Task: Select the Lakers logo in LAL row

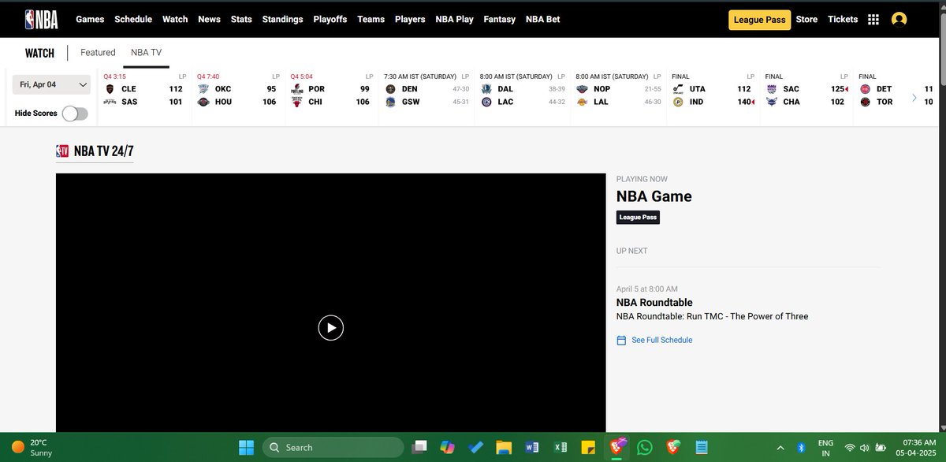Action: pos(583,102)
